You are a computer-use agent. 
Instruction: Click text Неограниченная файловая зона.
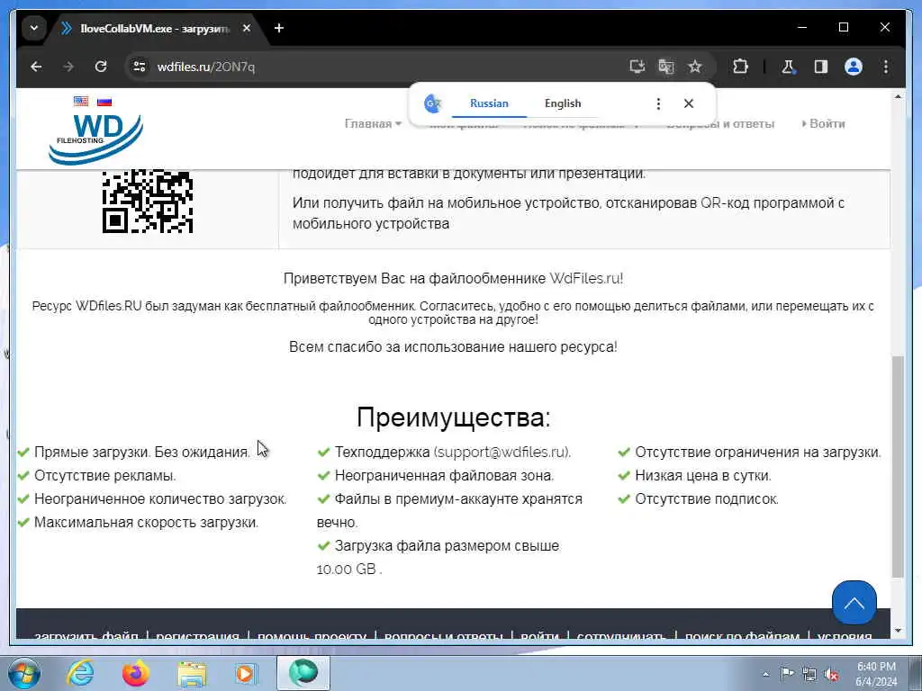pos(444,476)
